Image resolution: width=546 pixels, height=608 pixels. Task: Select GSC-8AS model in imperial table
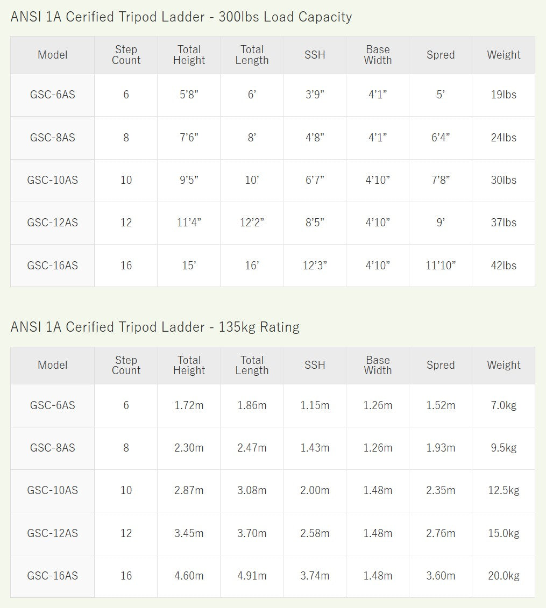52,138
